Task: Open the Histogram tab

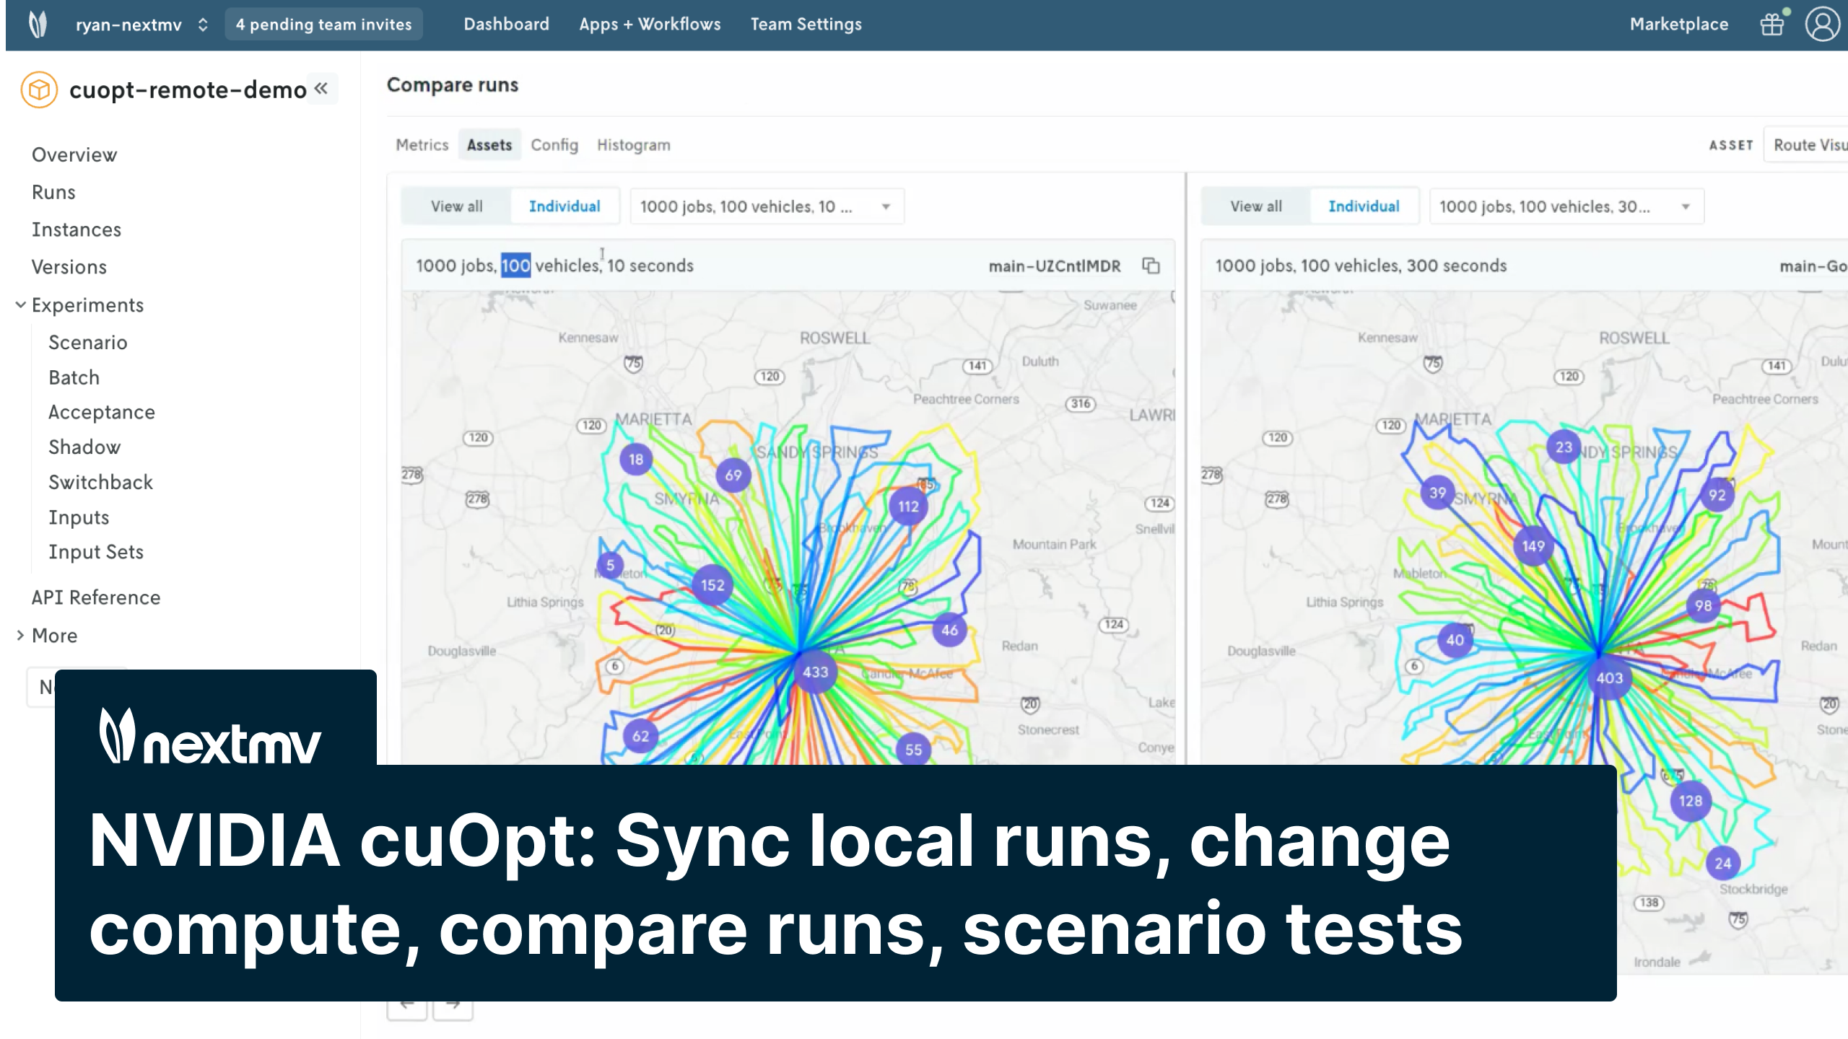Action: [633, 145]
